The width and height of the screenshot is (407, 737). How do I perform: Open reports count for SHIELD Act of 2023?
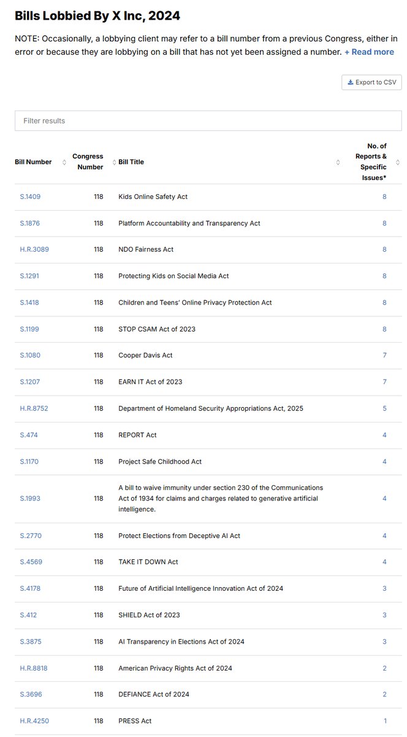coord(384,615)
